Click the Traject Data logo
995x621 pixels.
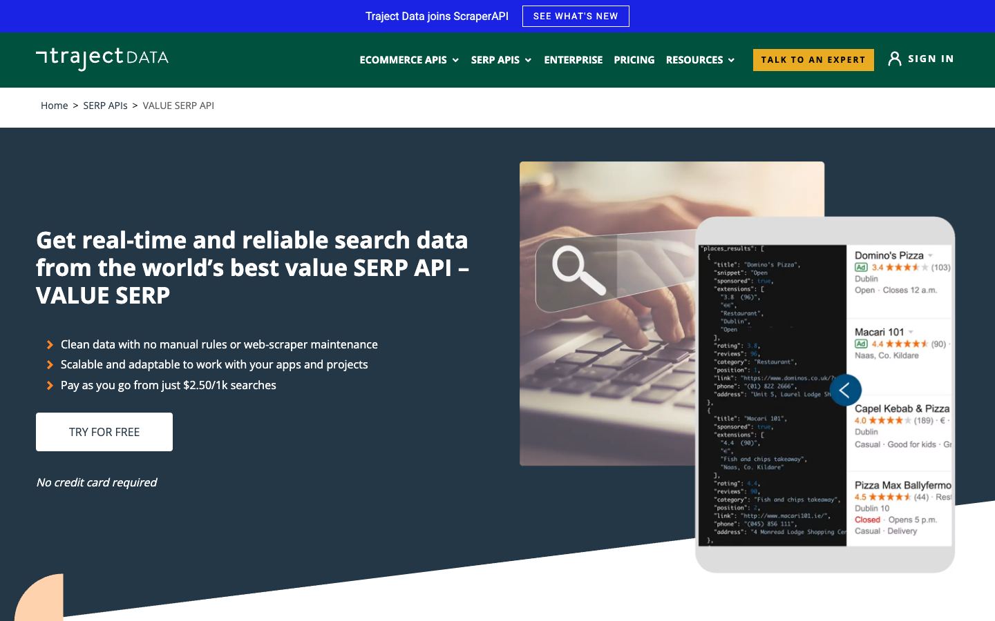point(102,58)
